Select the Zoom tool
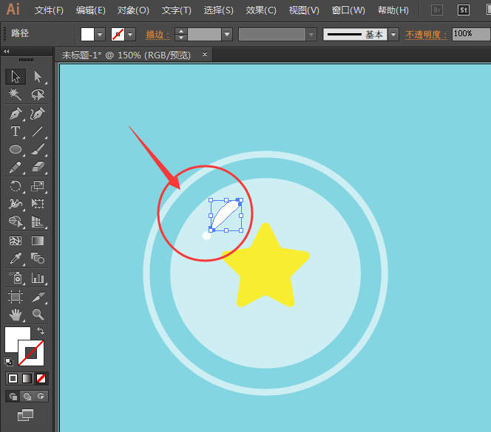 (38, 315)
